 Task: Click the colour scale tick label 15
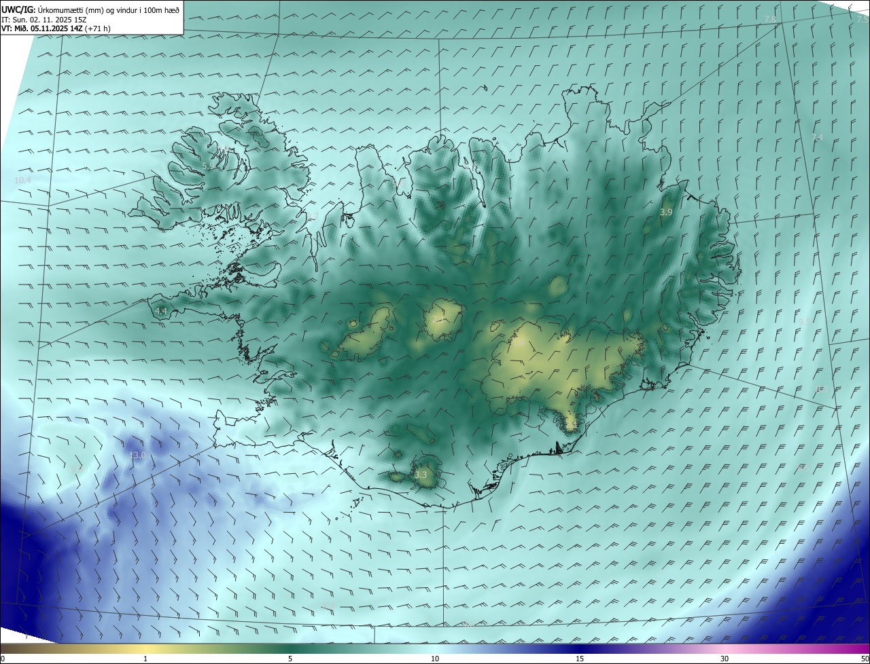(580, 659)
